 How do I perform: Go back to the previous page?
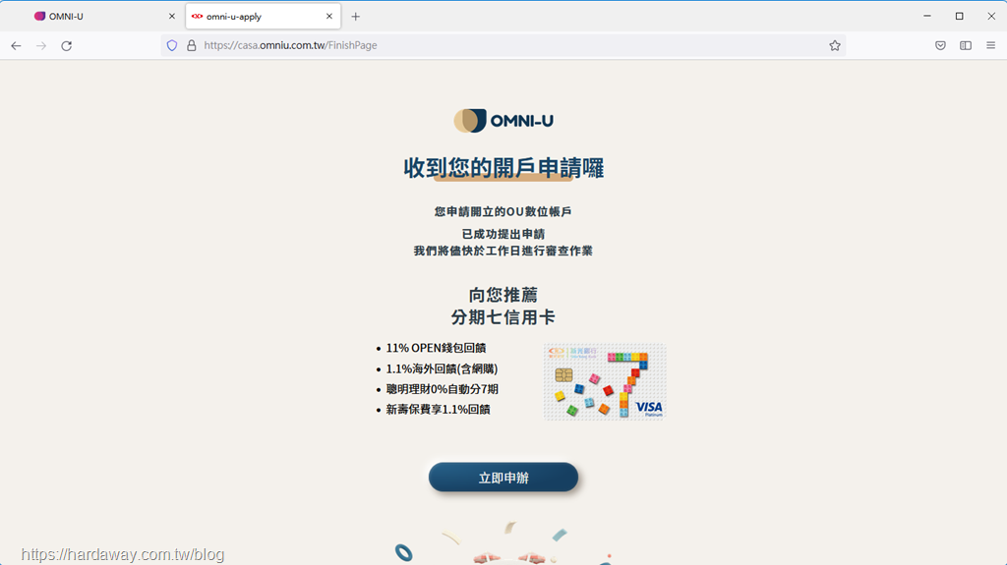coord(16,45)
